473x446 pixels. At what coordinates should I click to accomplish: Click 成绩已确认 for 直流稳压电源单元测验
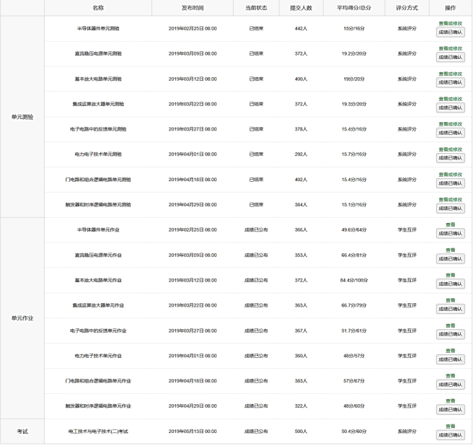[x=450, y=57]
